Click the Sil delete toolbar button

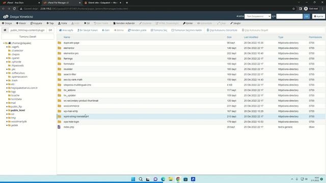(87, 23)
